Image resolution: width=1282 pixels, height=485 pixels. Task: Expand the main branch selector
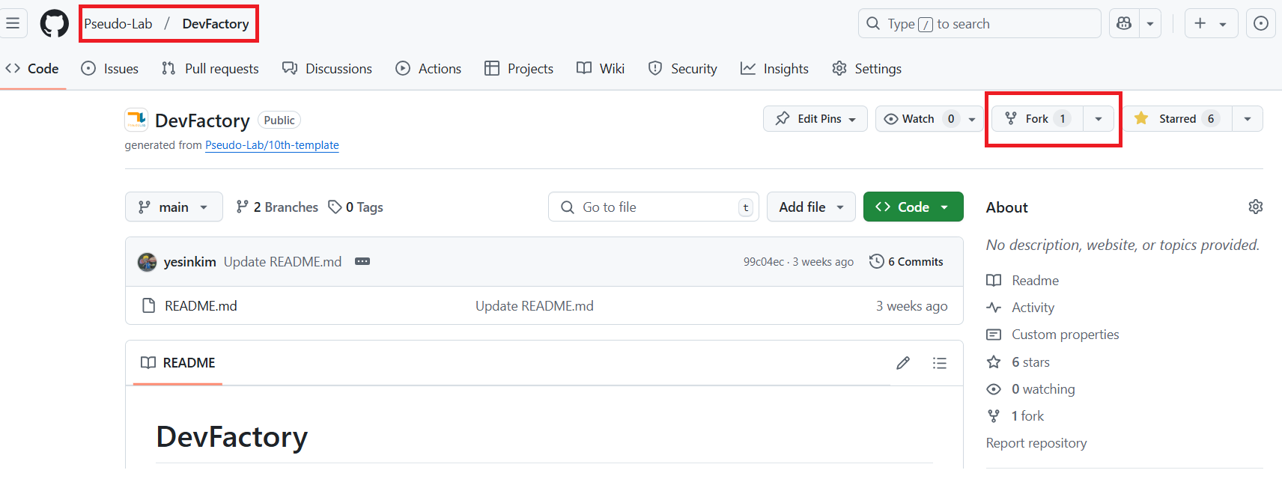[174, 207]
